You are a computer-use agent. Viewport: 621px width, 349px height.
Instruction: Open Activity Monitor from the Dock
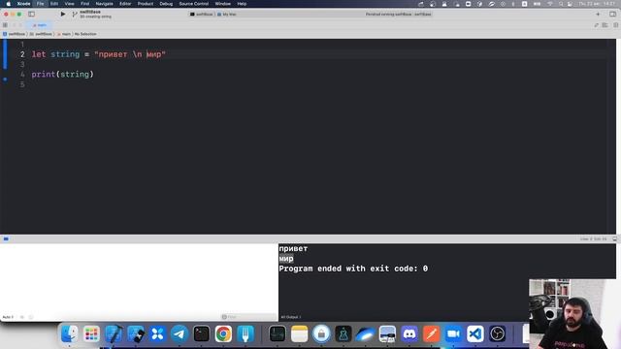[x=278, y=333]
